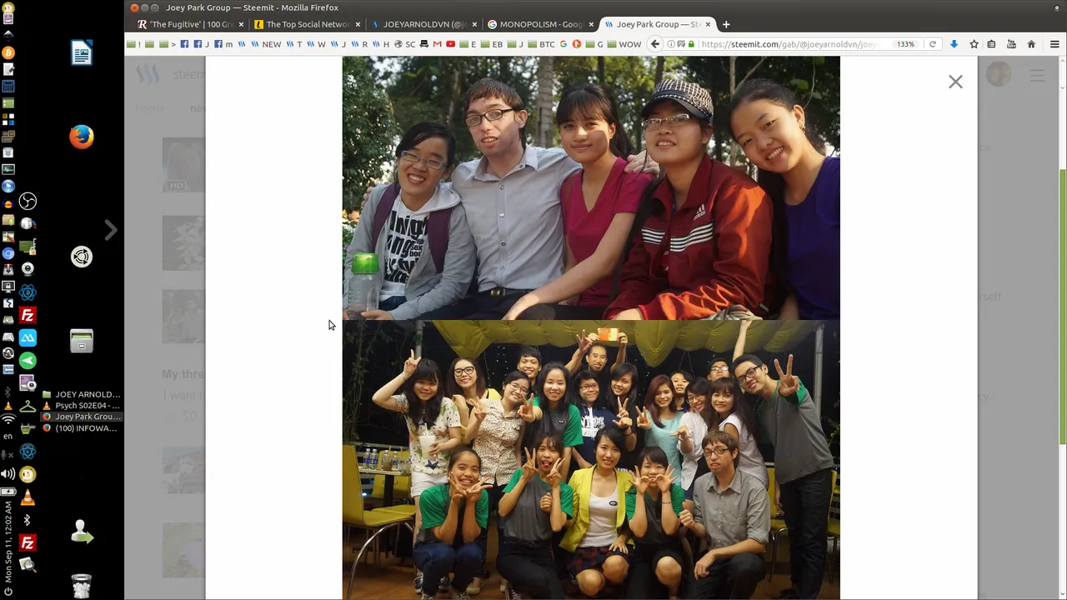This screenshot has height=600, width=1067.
Task: Click the battery status indicator
Action: pyautogui.click(x=8, y=492)
